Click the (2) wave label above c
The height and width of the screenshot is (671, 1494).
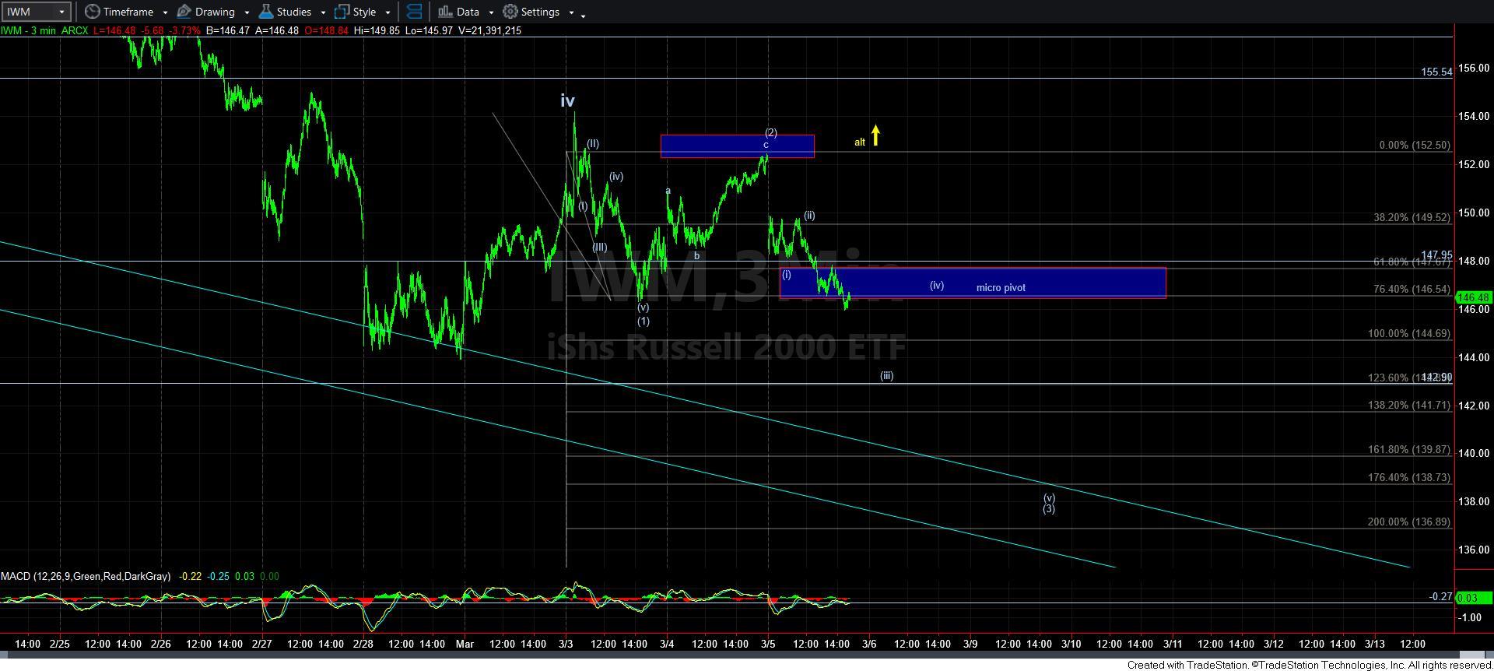770,133
